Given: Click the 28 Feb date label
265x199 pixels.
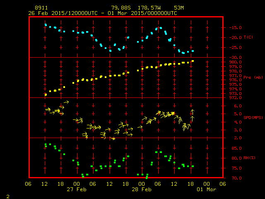Looking at the screenshot, I should (x=142, y=189).
